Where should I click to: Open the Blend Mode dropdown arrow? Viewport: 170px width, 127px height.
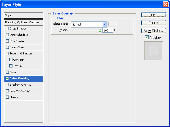tap(105, 24)
